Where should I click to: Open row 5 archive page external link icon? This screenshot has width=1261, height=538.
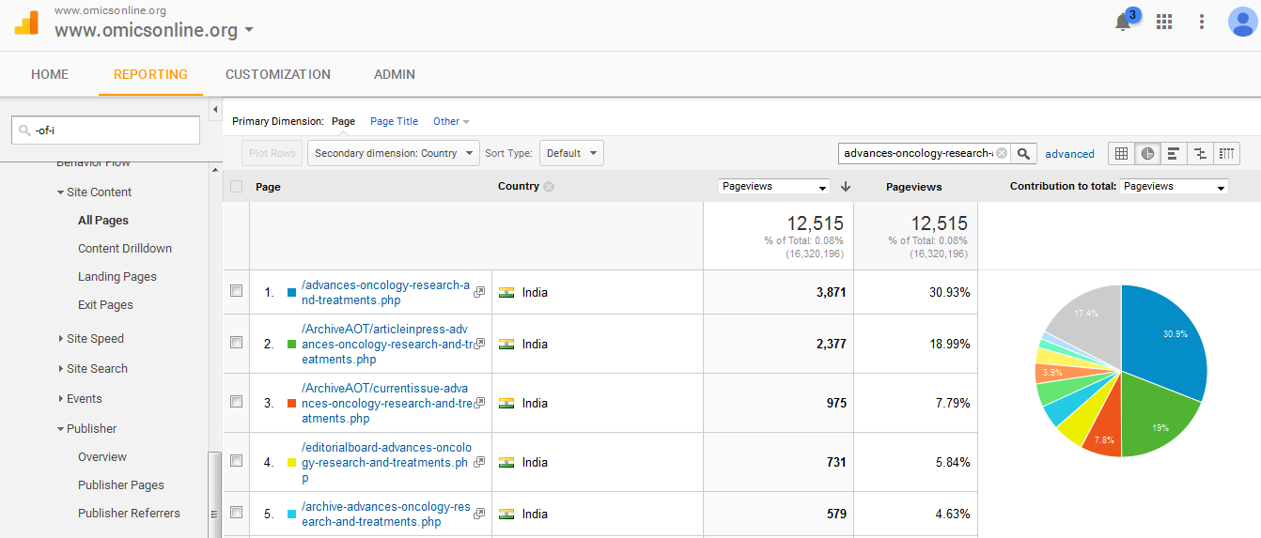(479, 514)
